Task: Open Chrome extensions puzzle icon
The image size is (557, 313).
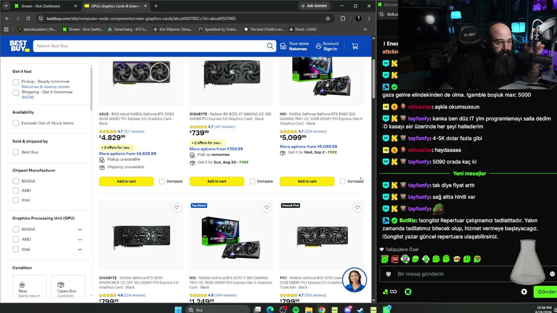Action: pyautogui.click(x=343, y=18)
